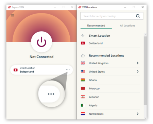Select United Kingdom location
Image resolution: width=153 pixels, height=124 pixels.
pyautogui.click(x=111, y=63)
